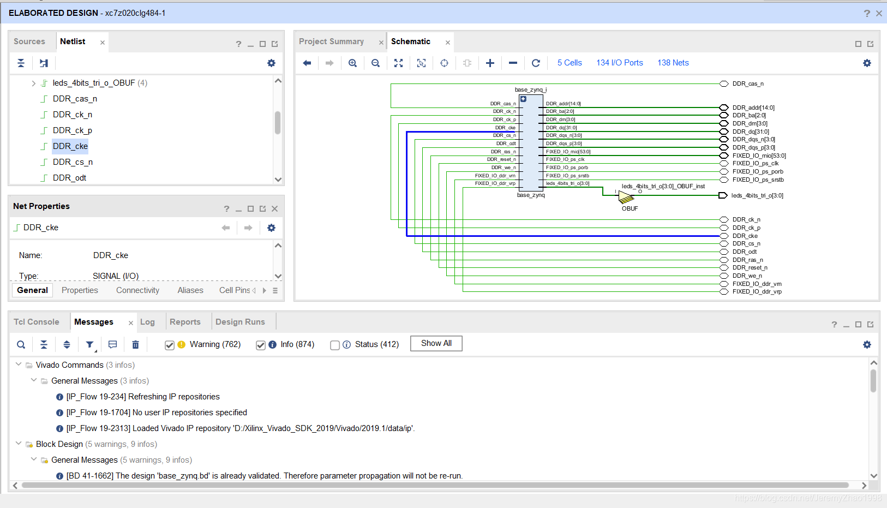Toggle the Warning (762) checkbox
The image size is (887, 508).
pyautogui.click(x=170, y=345)
